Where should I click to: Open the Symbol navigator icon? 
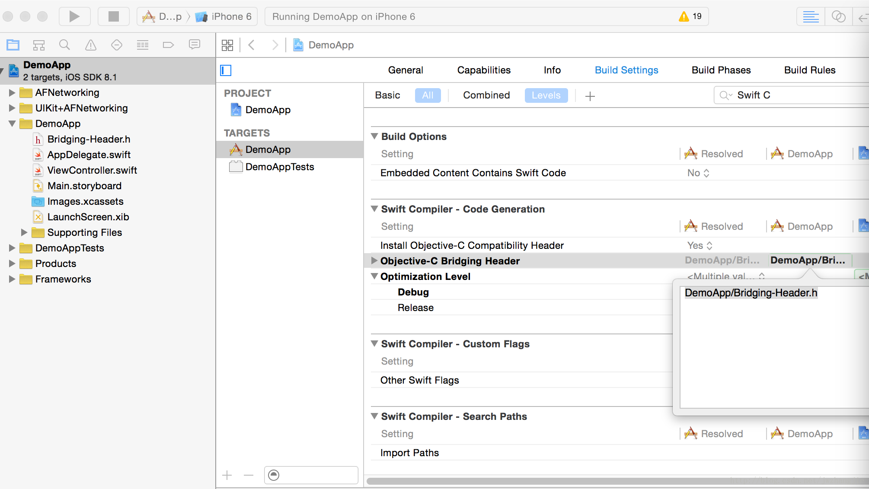[x=39, y=44]
